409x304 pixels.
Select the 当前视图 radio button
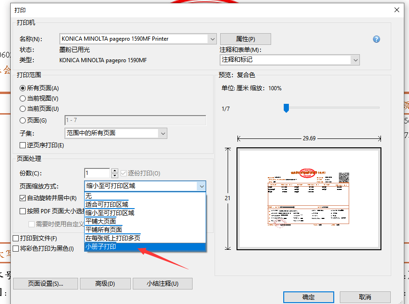pos(22,98)
